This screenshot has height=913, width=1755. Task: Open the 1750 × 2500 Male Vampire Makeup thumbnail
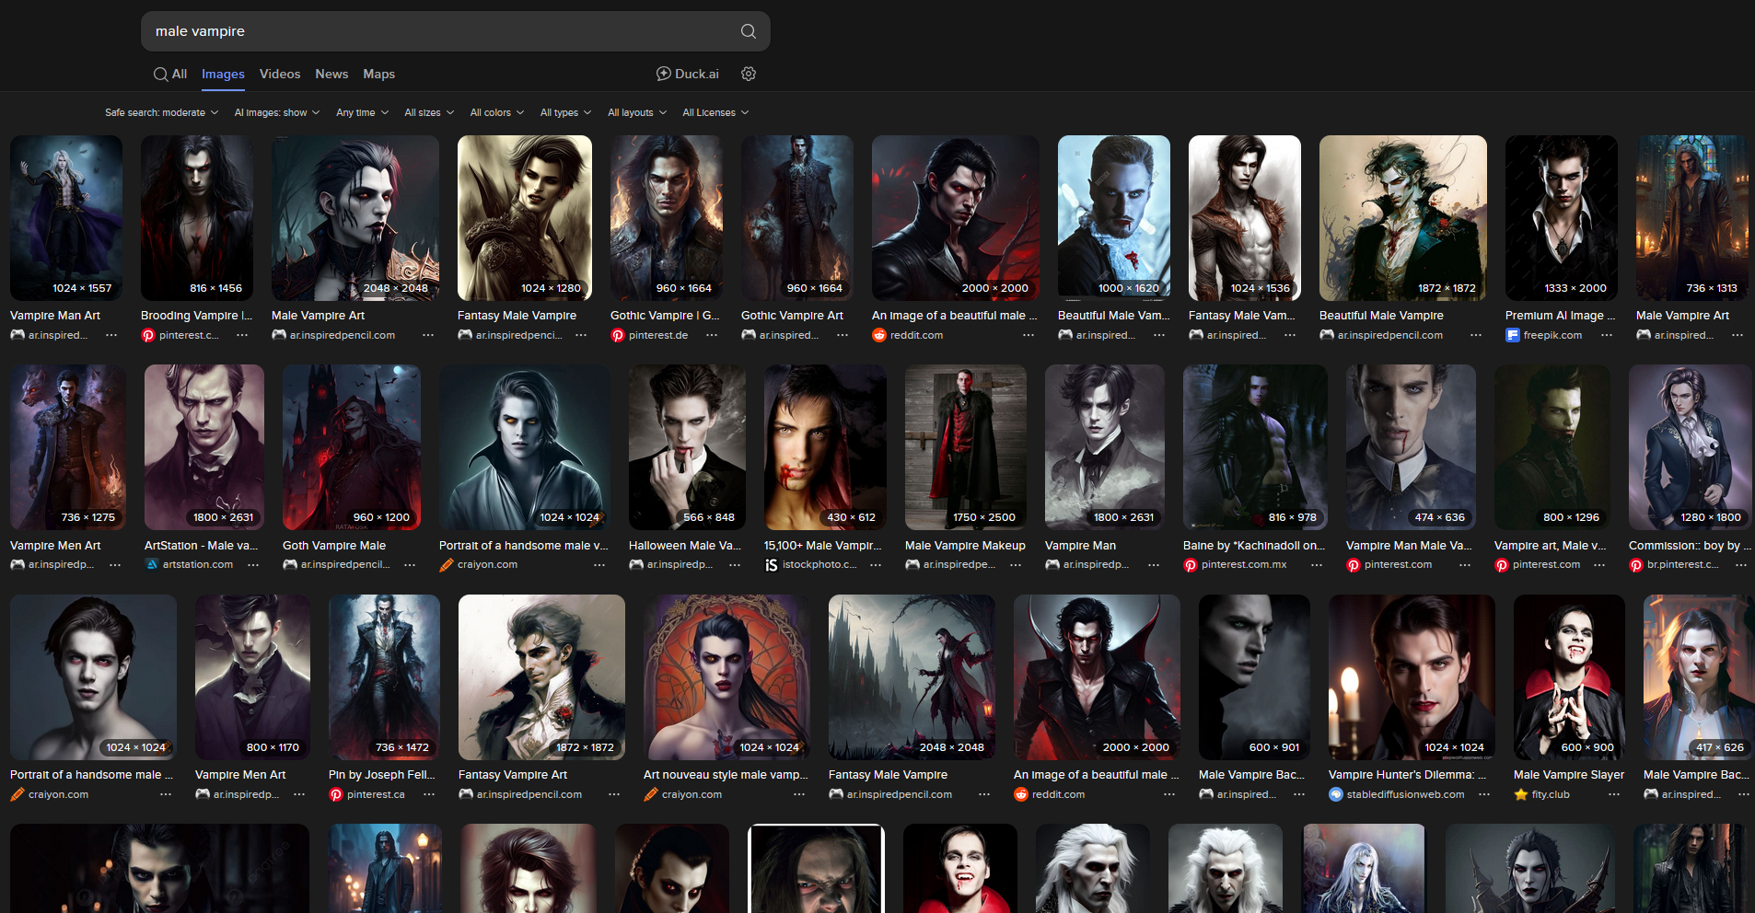coord(966,447)
